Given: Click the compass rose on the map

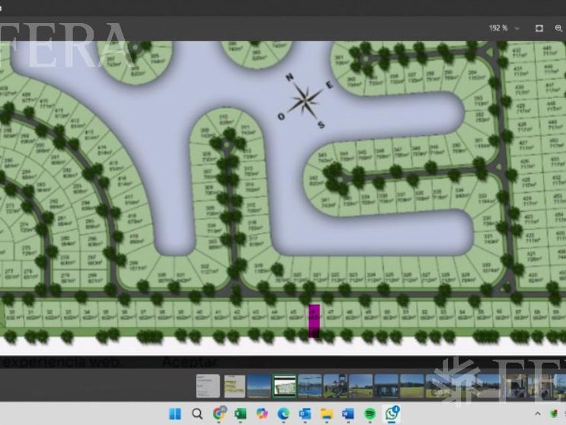Looking at the screenshot, I should [x=305, y=101].
